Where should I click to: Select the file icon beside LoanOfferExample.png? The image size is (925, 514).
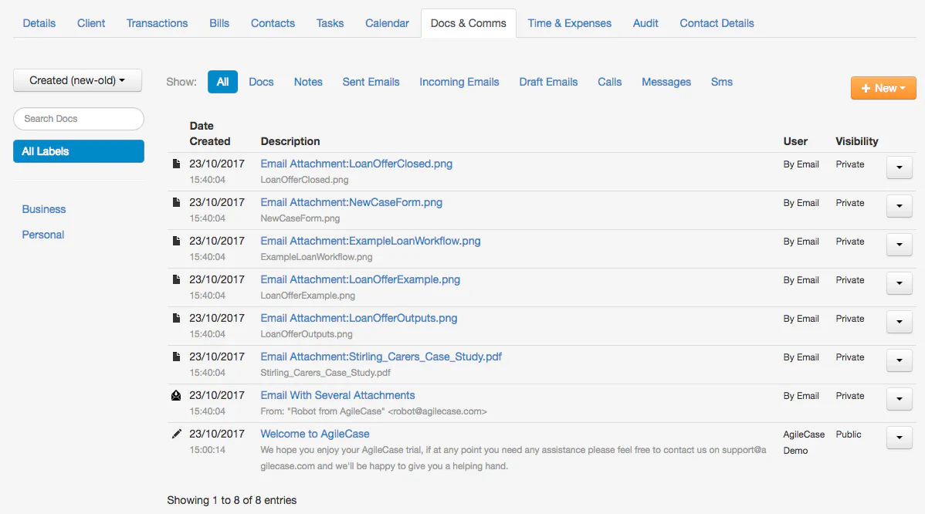[176, 279]
